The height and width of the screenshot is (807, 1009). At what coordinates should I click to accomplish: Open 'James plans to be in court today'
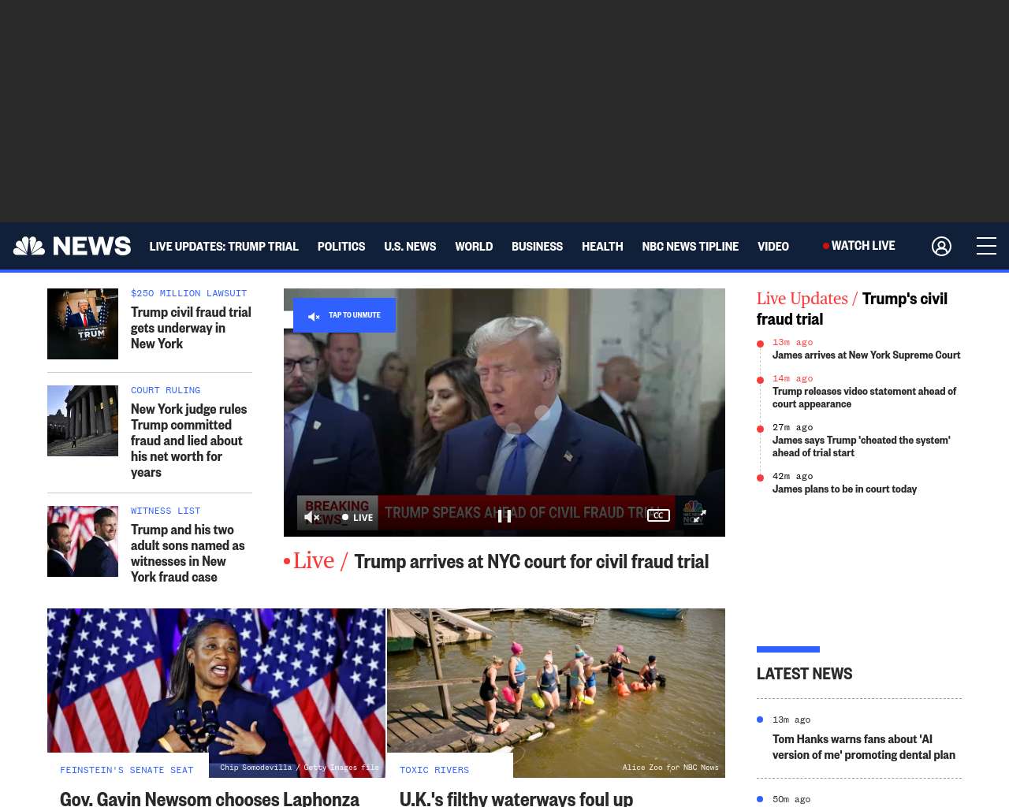[x=844, y=489]
